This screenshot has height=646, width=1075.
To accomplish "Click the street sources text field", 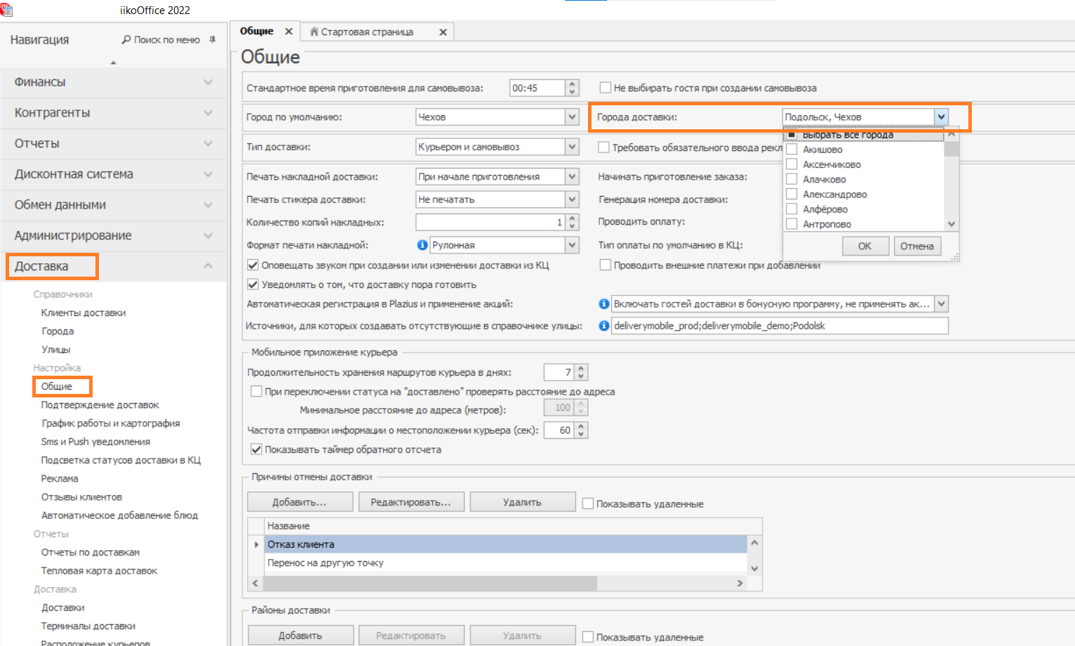I will [x=780, y=326].
